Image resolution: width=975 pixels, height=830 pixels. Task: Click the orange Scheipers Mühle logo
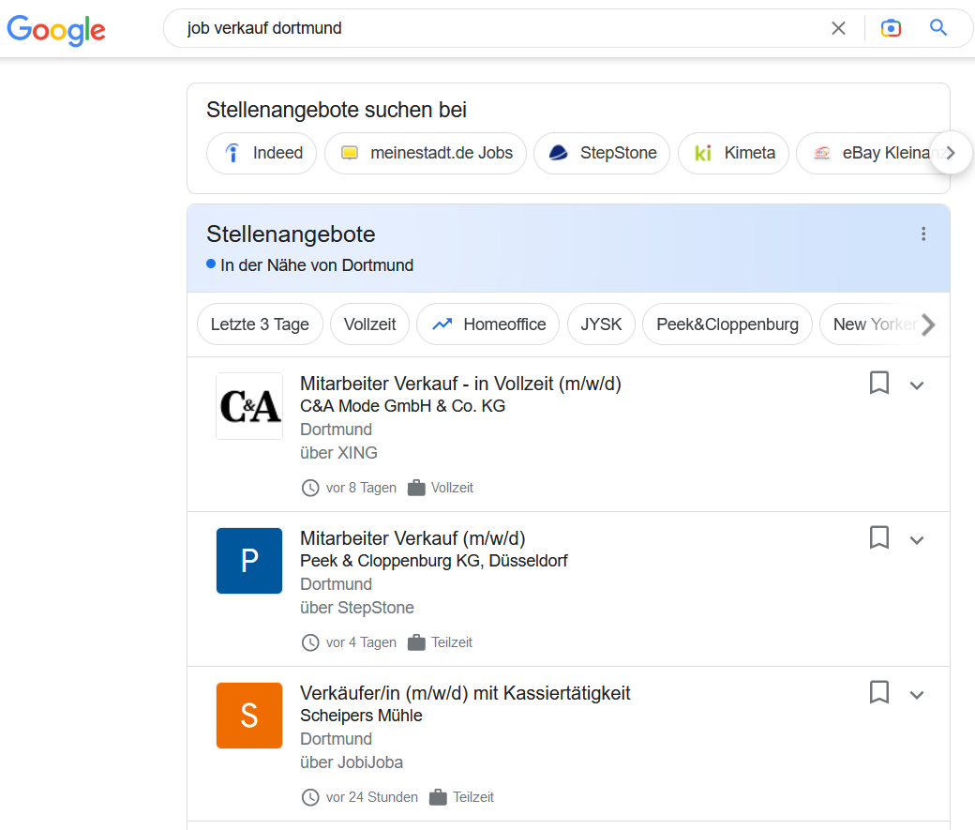click(249, 716)
